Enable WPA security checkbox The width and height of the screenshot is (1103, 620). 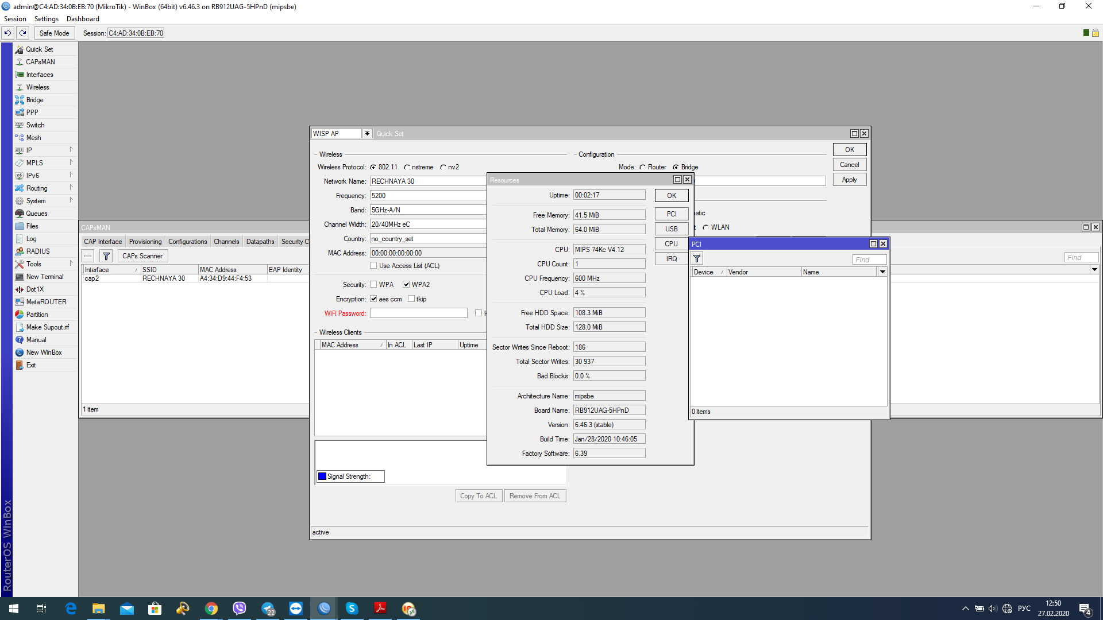[373, 285]
